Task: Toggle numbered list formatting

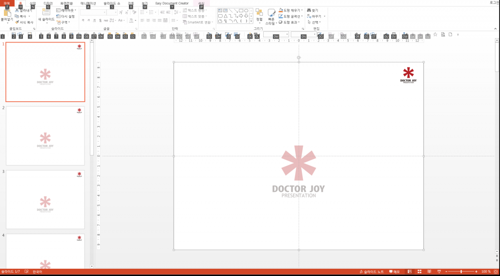Action: point(152,12)
